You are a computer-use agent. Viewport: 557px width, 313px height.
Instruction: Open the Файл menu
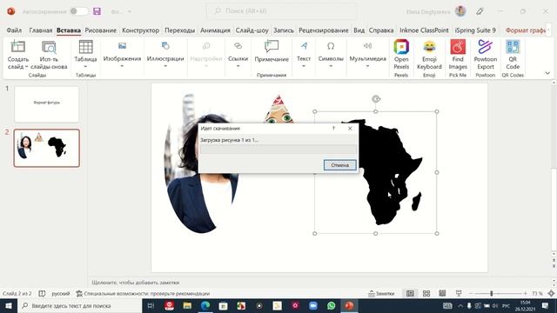point(14,30)
